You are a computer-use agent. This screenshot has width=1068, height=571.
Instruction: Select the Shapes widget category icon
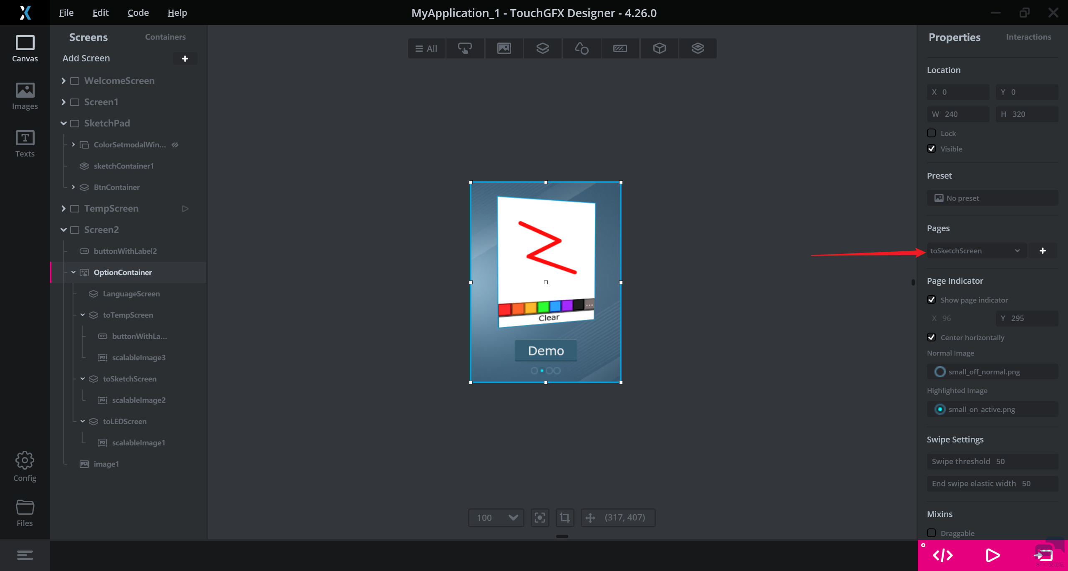pyautogui.click(x=581, y=48)
